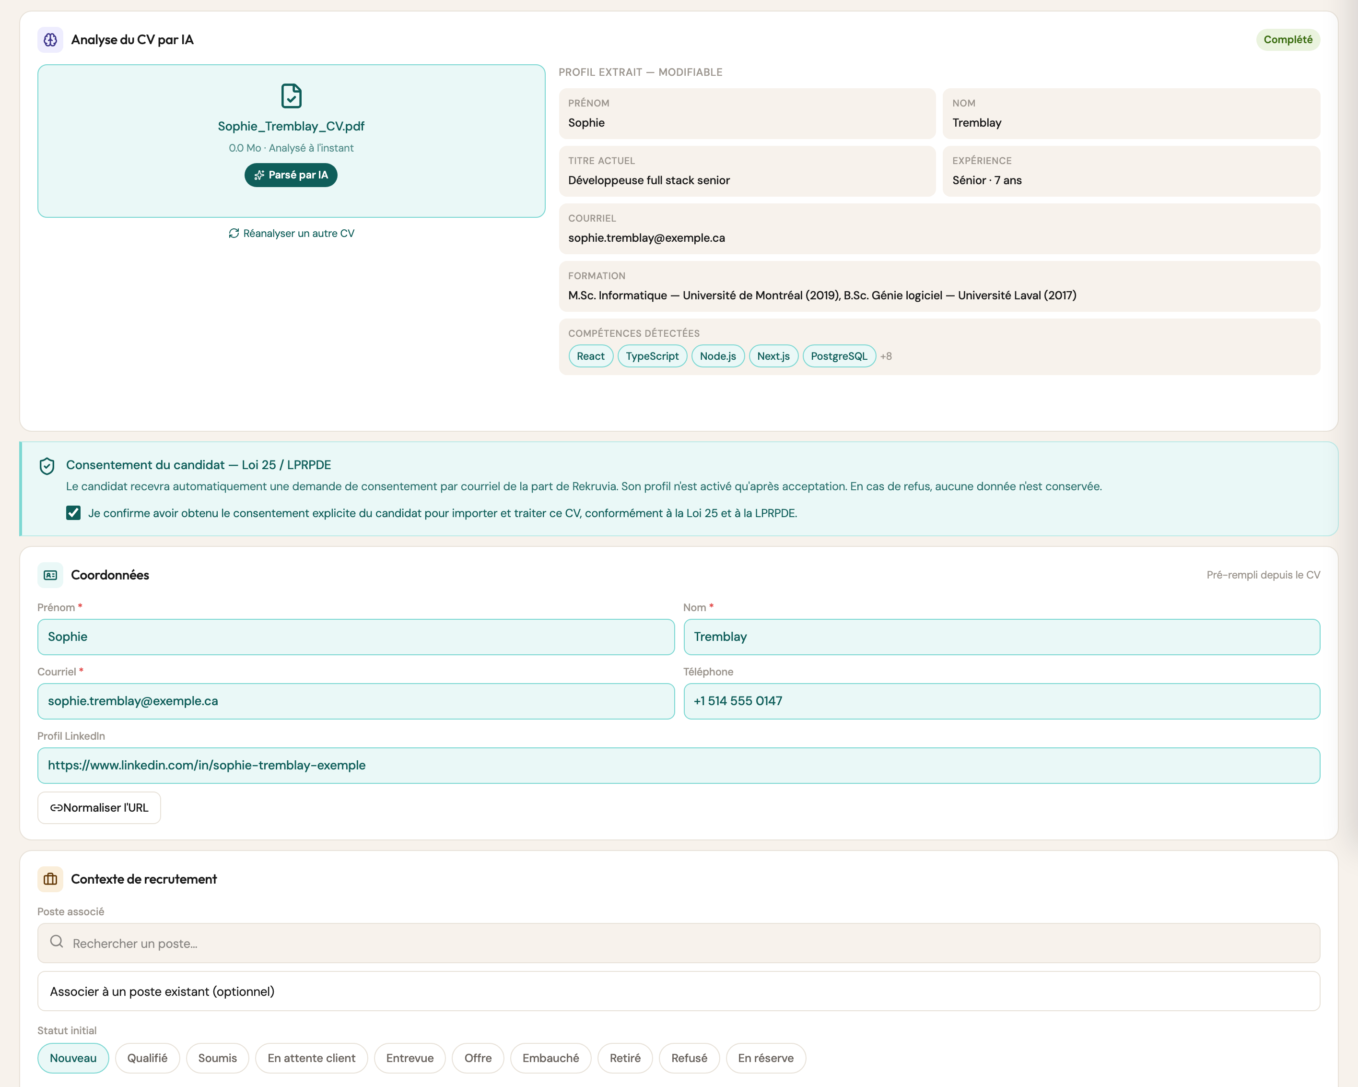Click the Parsé par IA badge
The height and width of the screenshot is (1087, 1358).
291,175
